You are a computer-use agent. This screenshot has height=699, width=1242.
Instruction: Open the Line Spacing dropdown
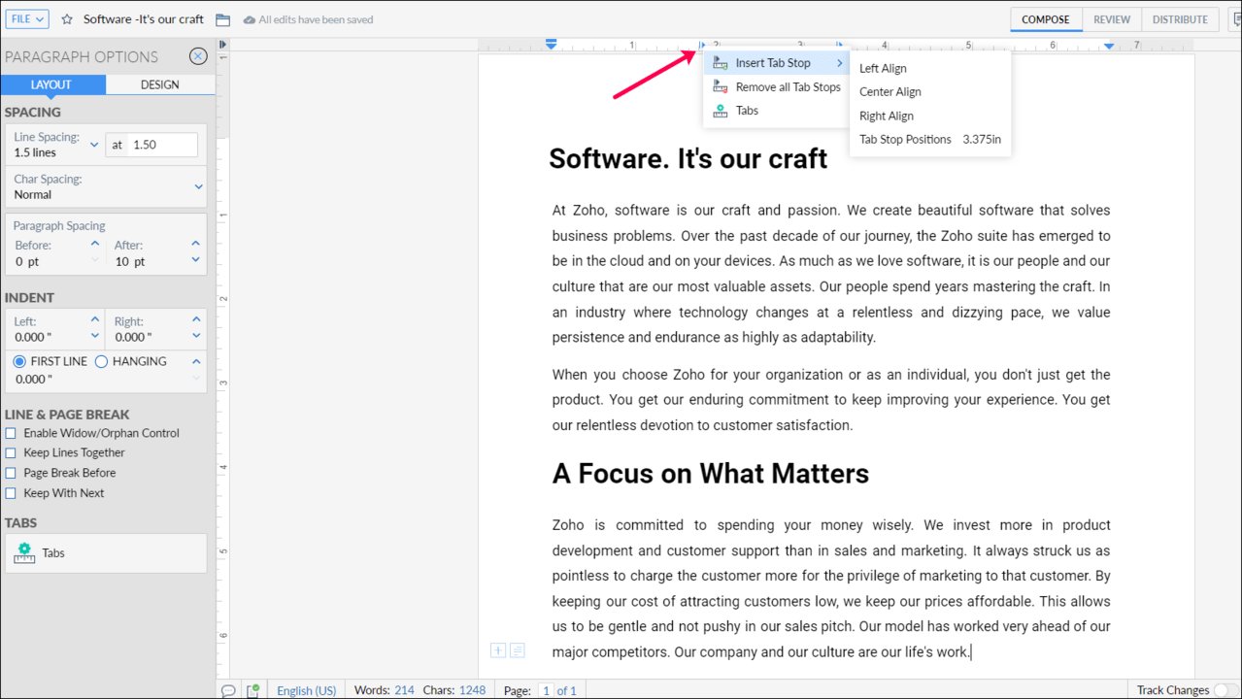click(x=94, y=145)
